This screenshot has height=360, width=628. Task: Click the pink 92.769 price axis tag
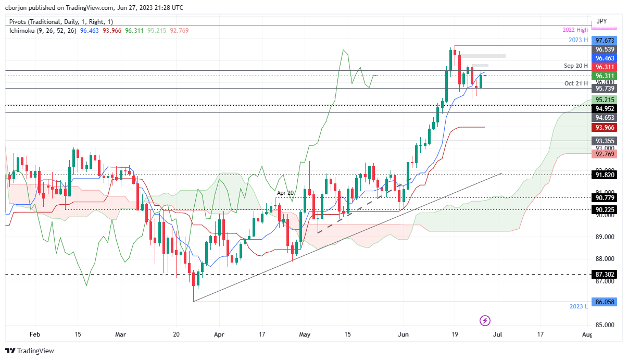(x=606, y=154)
